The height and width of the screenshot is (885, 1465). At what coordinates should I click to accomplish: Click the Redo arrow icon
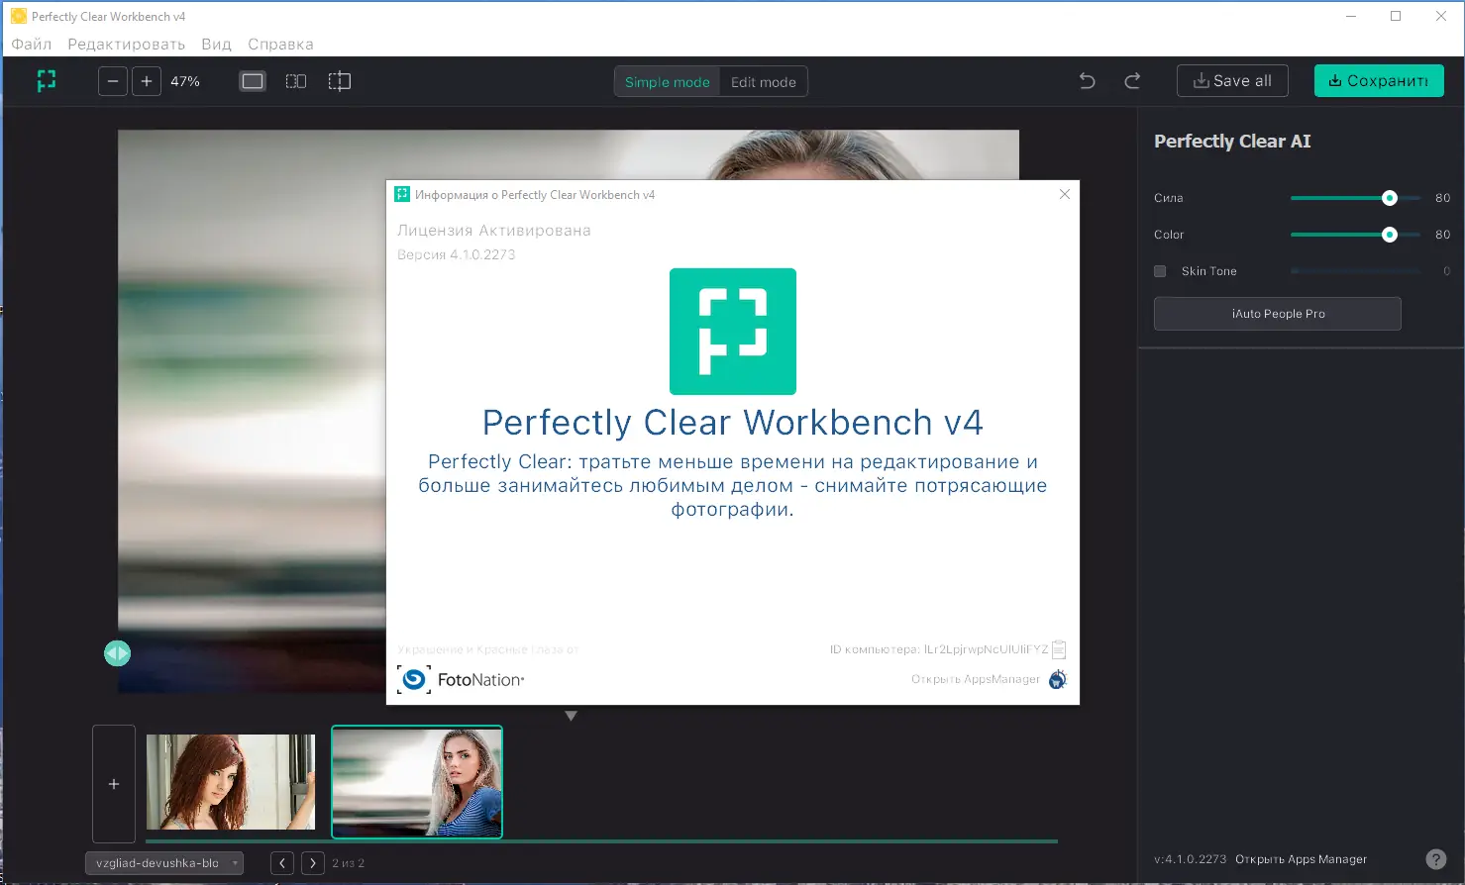pyautogui.click(x=1131, y=80)
